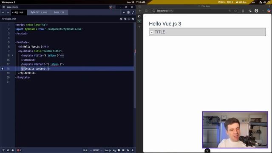This screenshot has height=153, width=272.
Task: Switch to the base.css tab
Action: [59, 12]
